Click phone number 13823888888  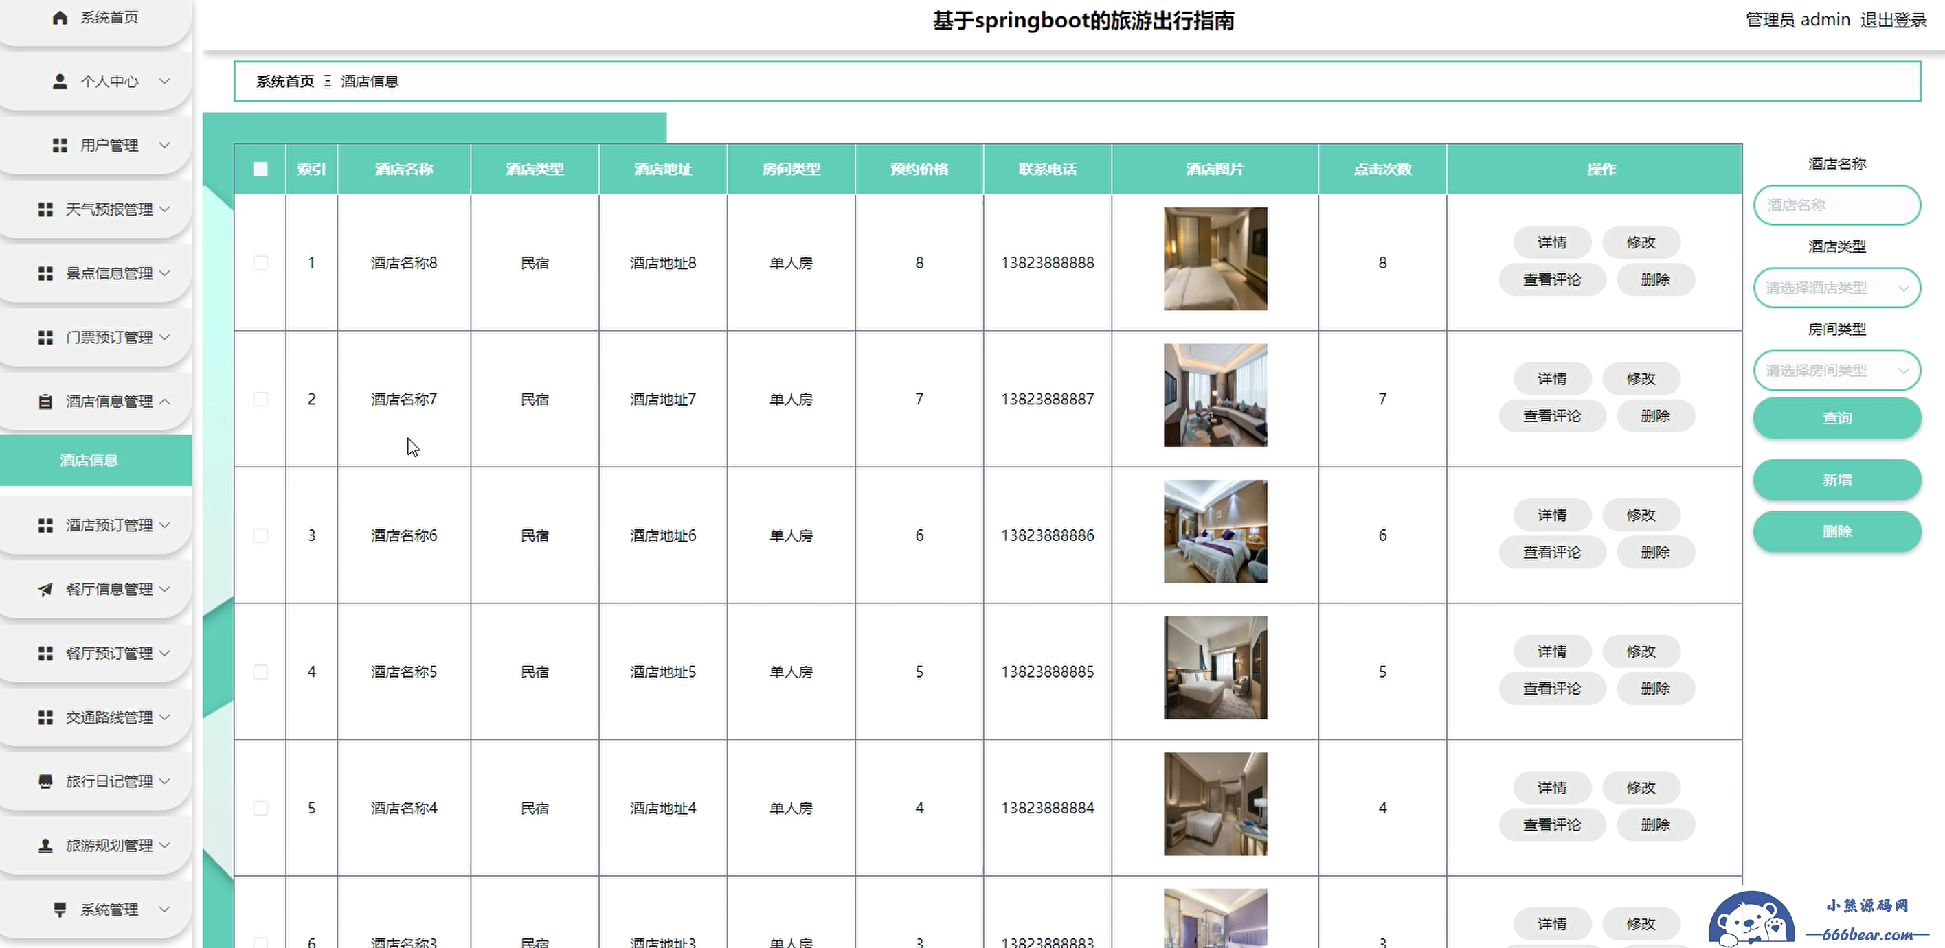pos(1048,263)
